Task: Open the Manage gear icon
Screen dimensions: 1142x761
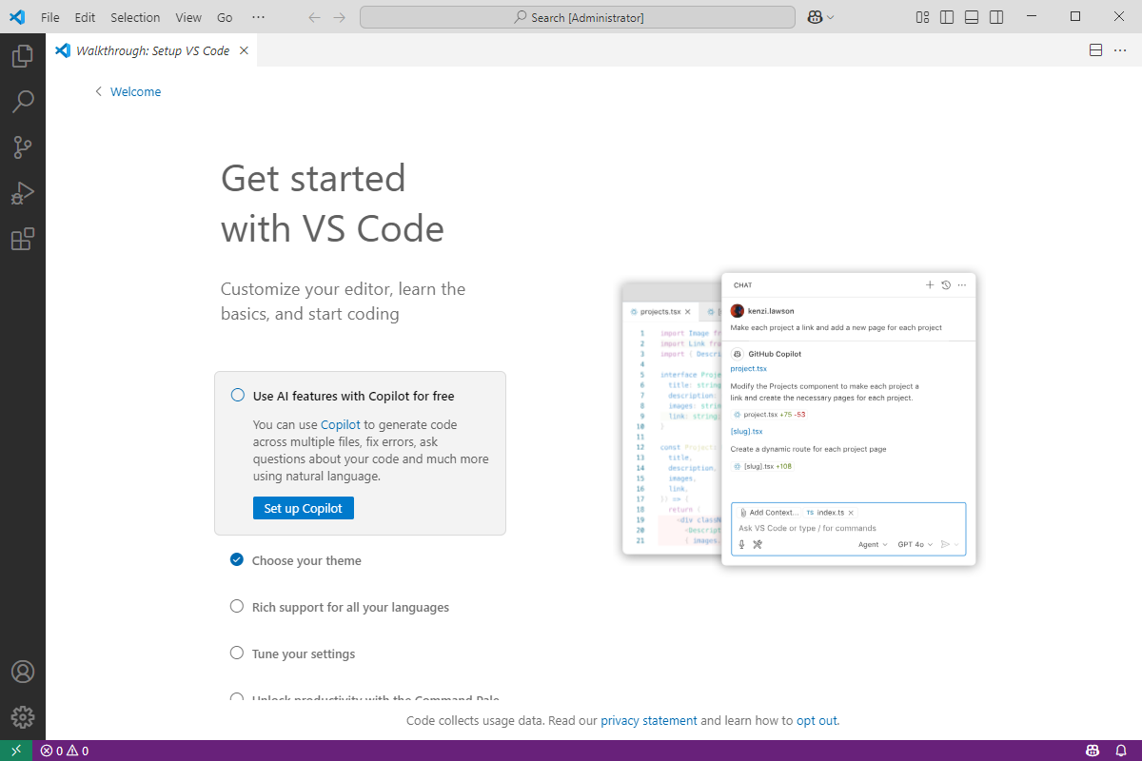Action: [x=23, y=717]
